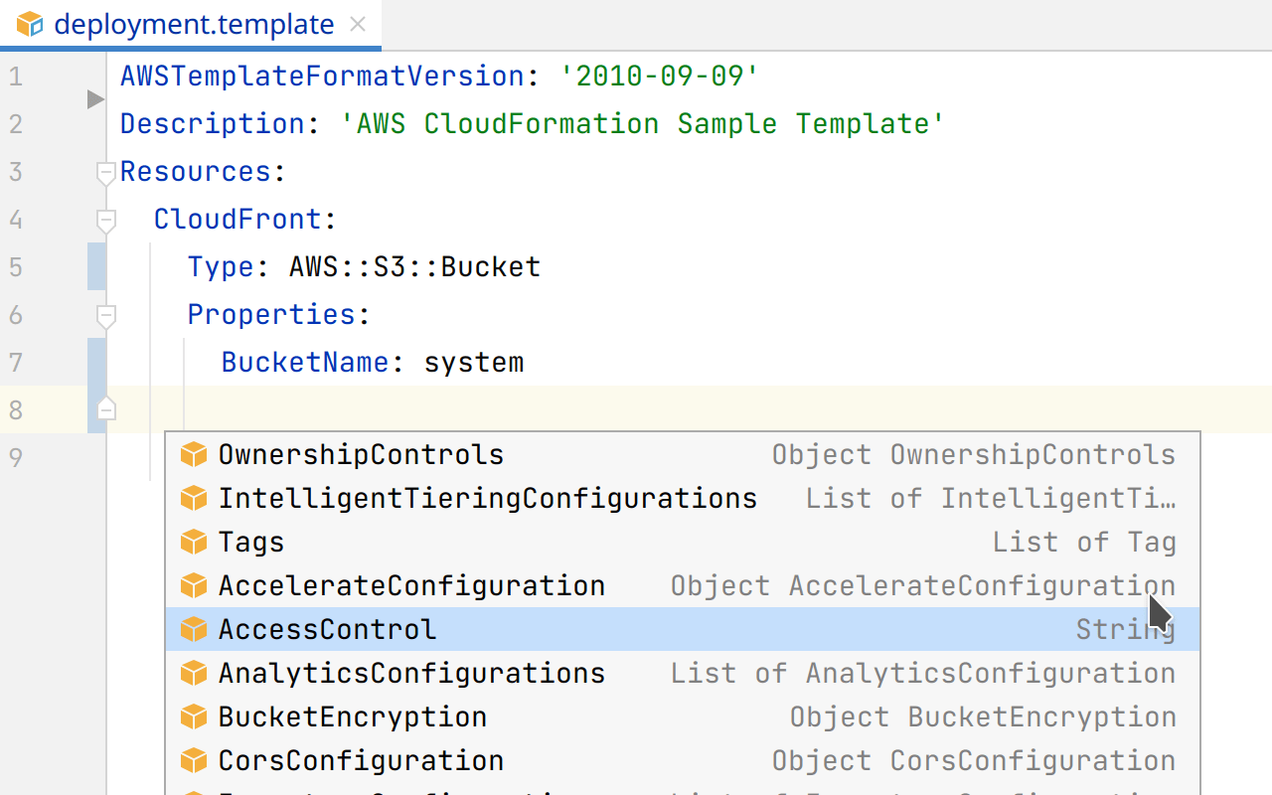Click the BucketEncryption property icon
Image resolution: width=1272 pixels, height=795 pixels.
coord(193,717)
